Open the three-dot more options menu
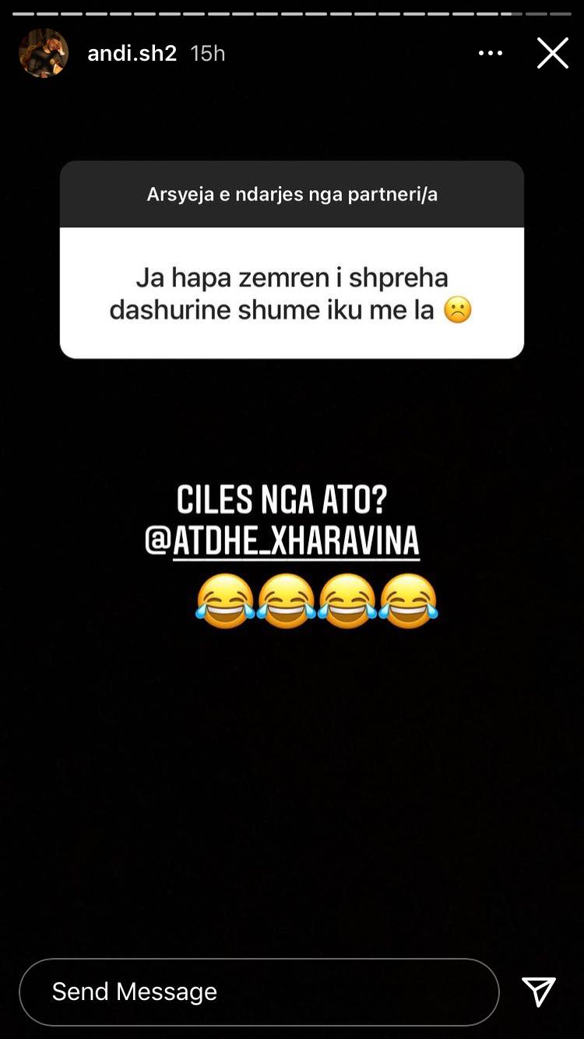The width and height of the screenshot is (584, 1039). [491, 53]
